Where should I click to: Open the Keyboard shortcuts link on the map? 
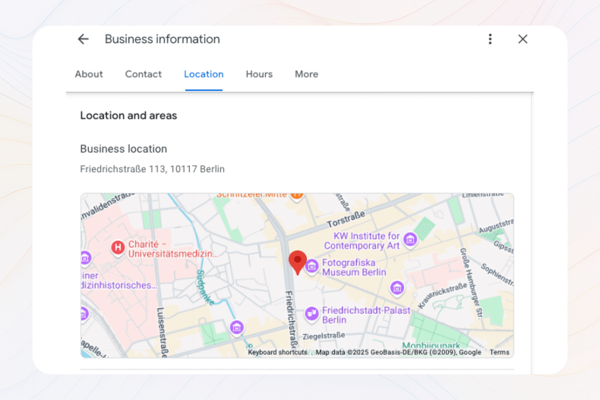(x=277, y=352)
